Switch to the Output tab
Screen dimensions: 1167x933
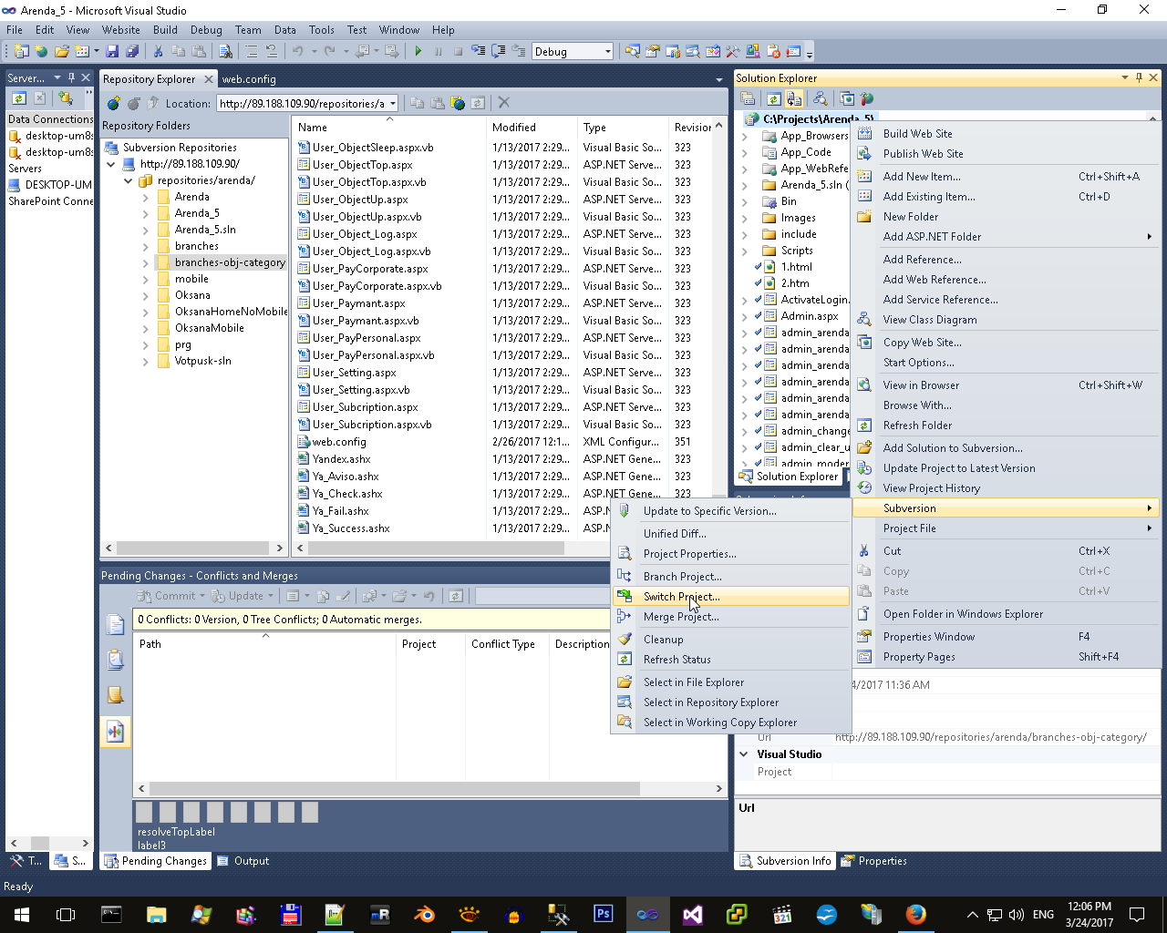pyautogui.click(x=243, y=861)
